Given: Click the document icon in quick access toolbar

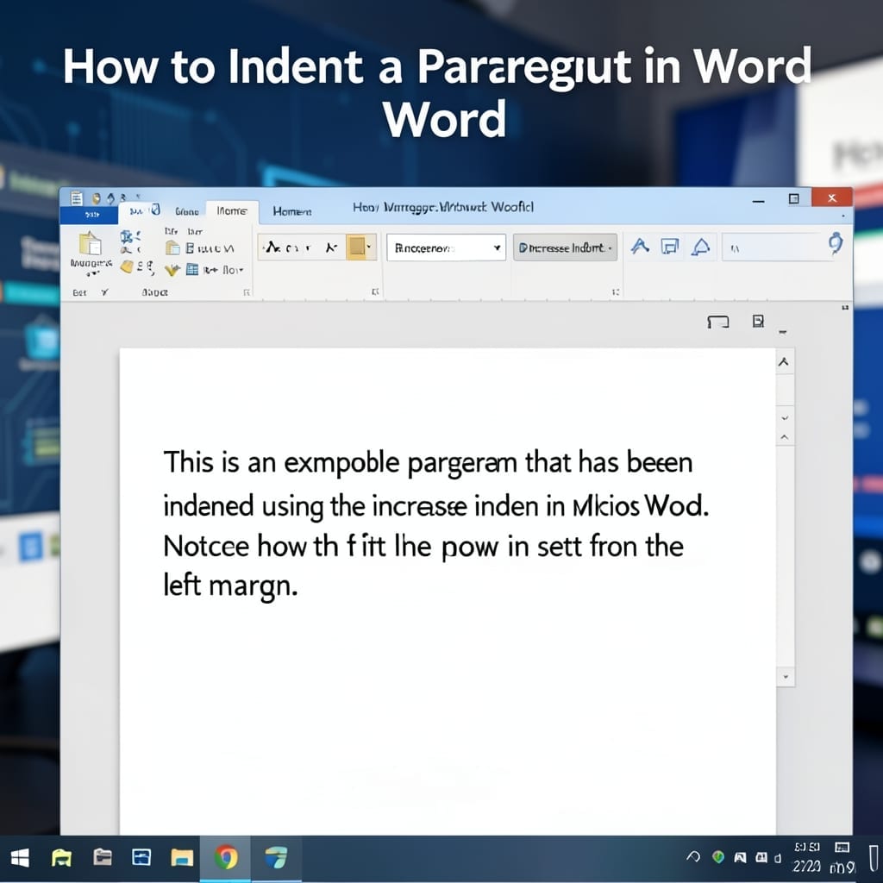Looking at the screenshot, I should (77, 198).
